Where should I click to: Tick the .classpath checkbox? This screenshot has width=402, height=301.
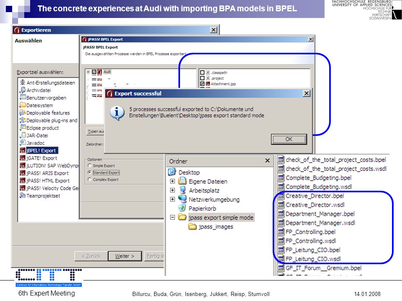(x=202, y=72)
